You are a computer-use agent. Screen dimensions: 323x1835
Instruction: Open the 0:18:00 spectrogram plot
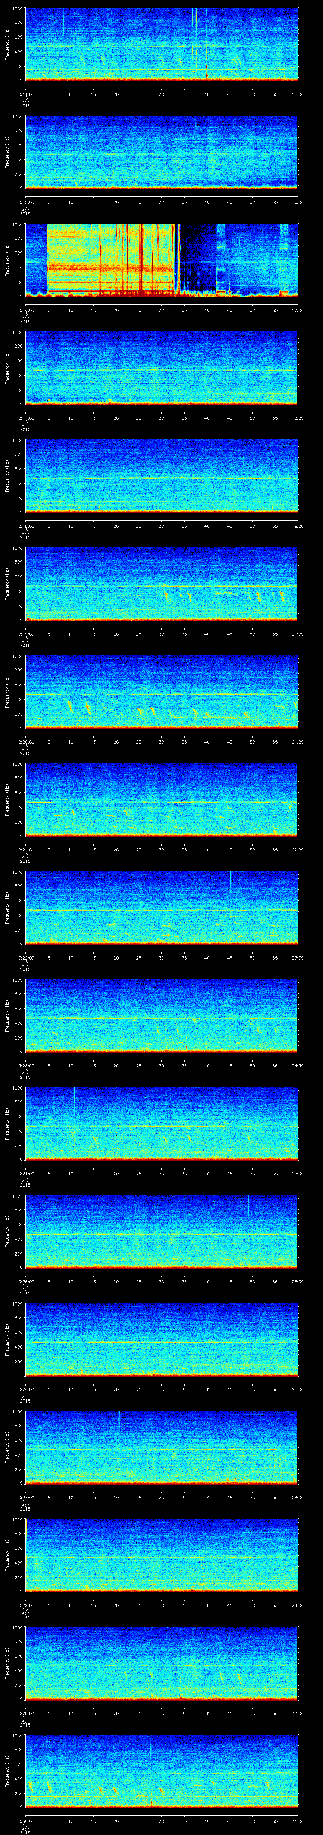tap(161, 476)
